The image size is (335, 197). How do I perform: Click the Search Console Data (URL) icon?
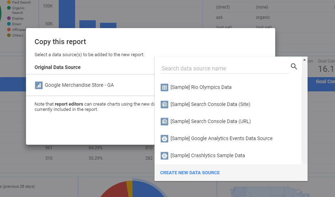point(164,122)
